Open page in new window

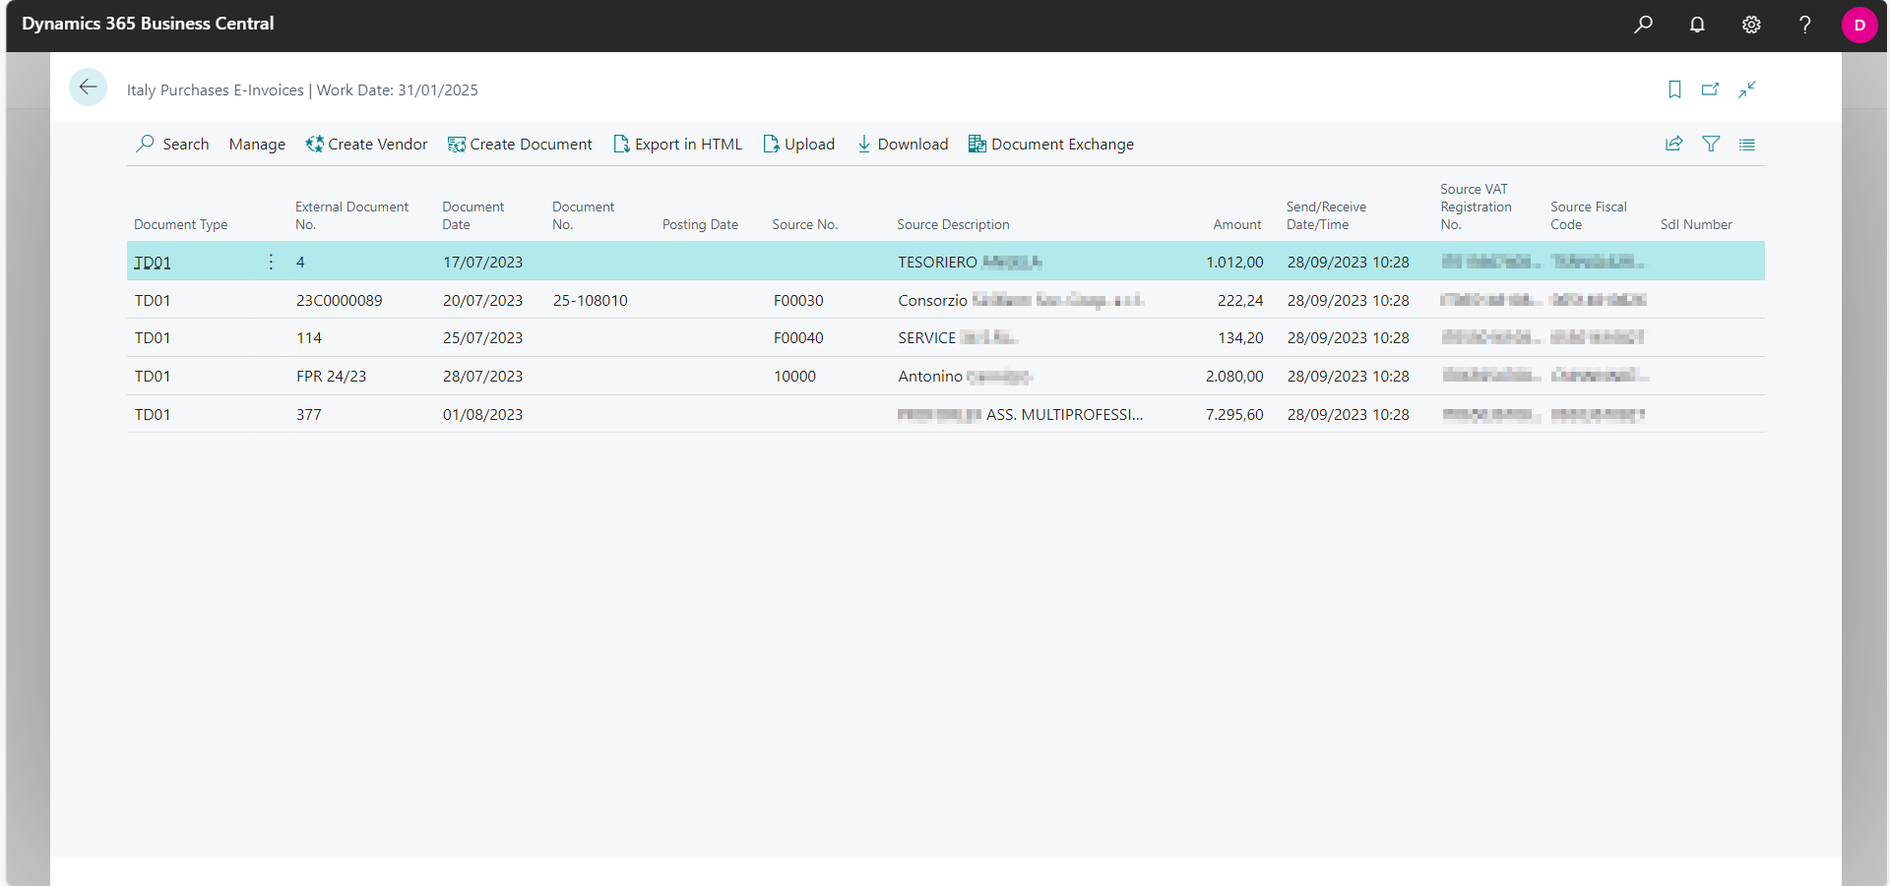pyautogui.click(x=1711, y=89)
